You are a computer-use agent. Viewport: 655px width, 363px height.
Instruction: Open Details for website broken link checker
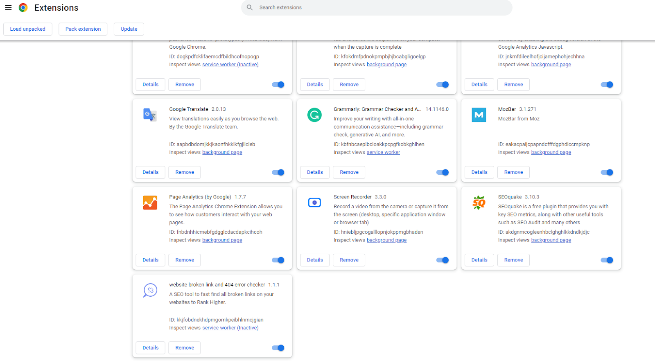[x=151, y=348]
